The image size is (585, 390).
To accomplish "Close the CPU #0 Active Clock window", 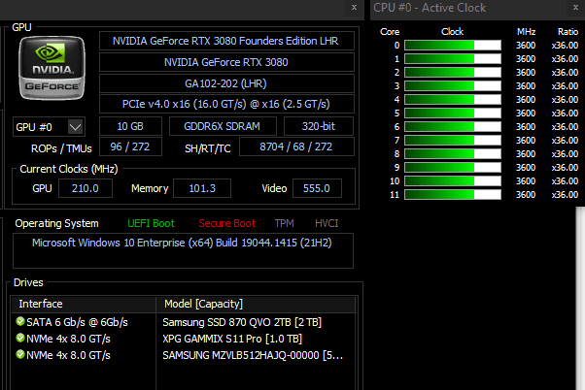I will click(575, 7).
